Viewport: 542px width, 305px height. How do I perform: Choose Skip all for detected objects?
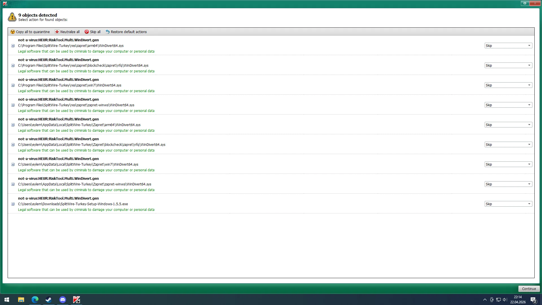(93, 32)
